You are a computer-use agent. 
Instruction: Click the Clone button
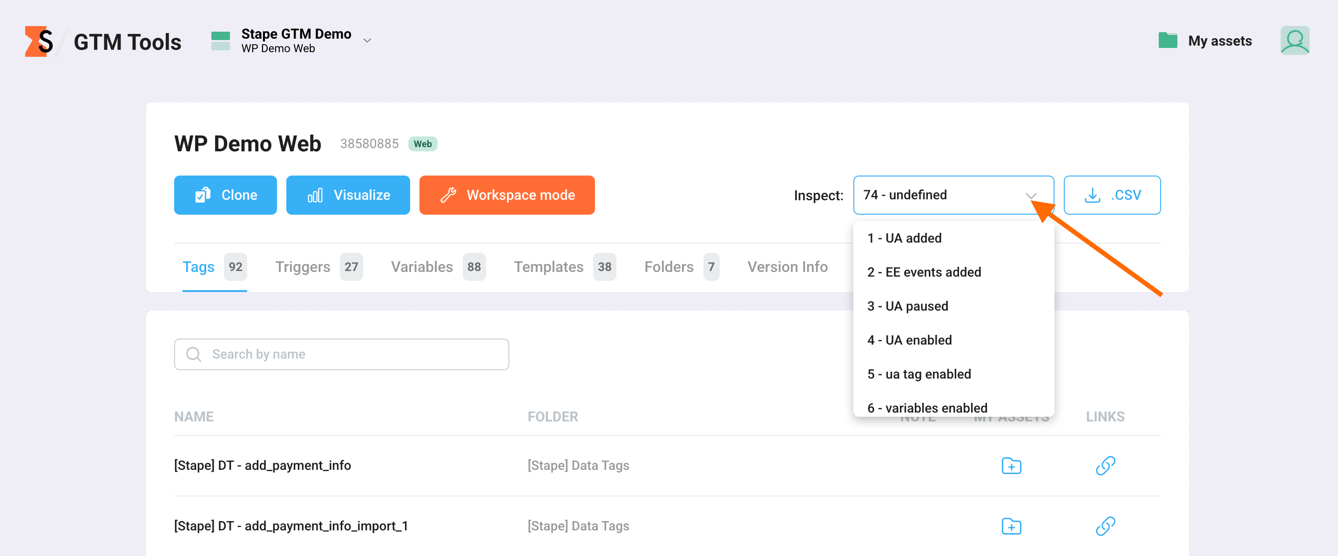tap(225, 195)
